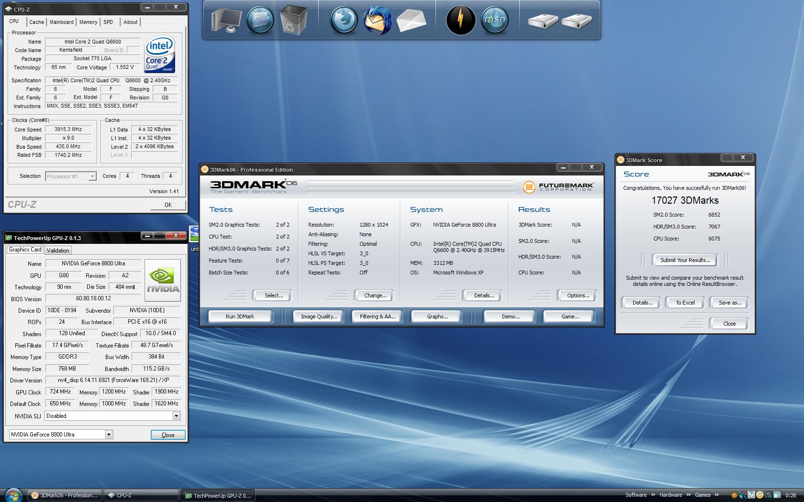The image size is (804, 502).
Task: Click the 0:26 taskbar clock
Action: pyautogui.click(x=791, y=495)
